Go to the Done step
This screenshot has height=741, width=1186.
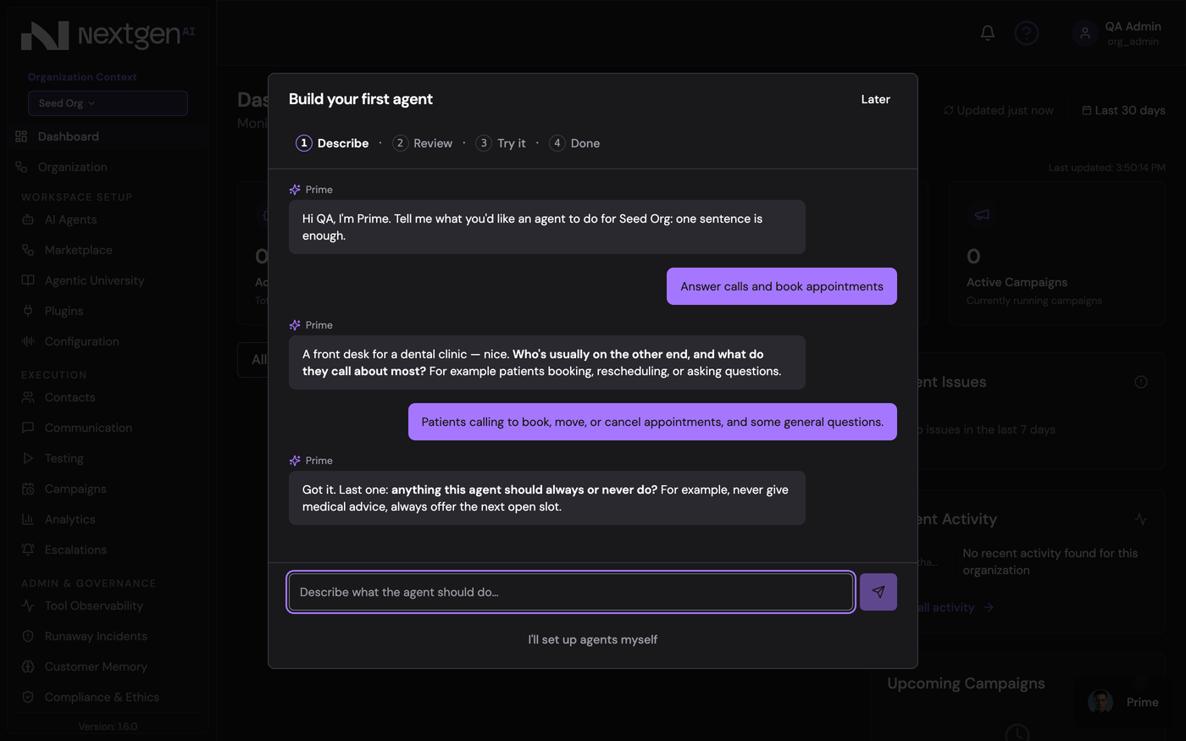pyautogui.click(x=574, y=143)
